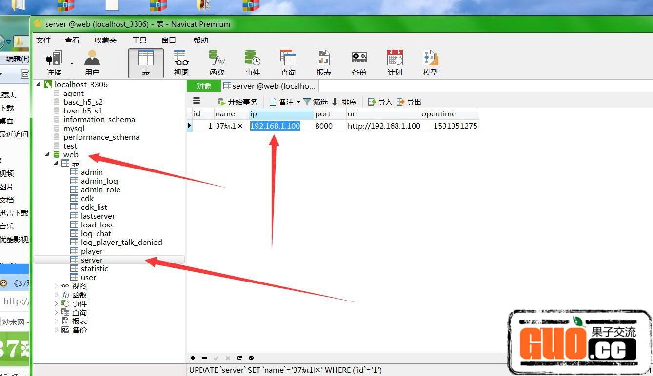
Task: Click the Connection (连接) toolbar icon
Action: point(54,63)
